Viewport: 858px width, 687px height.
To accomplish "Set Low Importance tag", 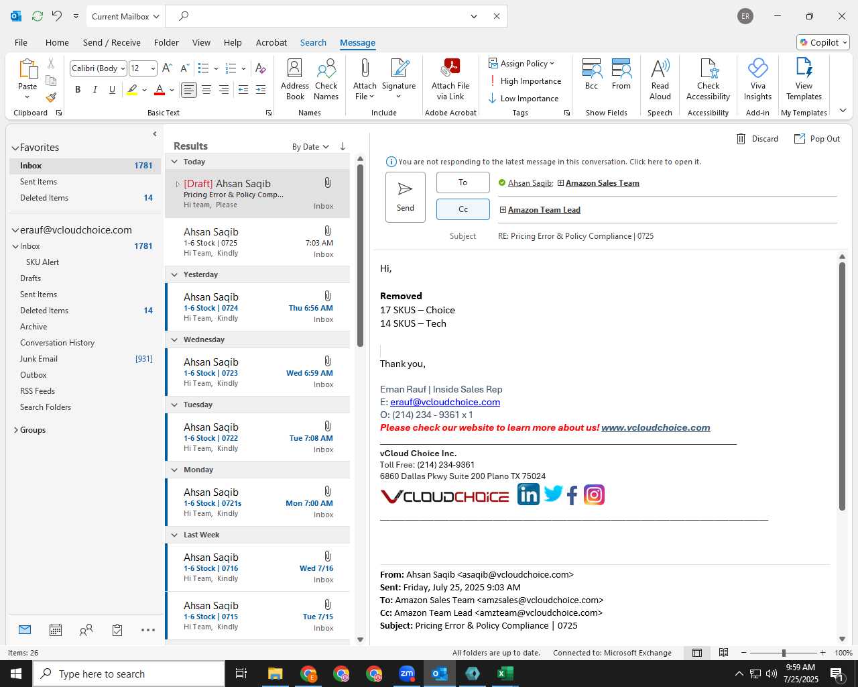I will 524,99.
